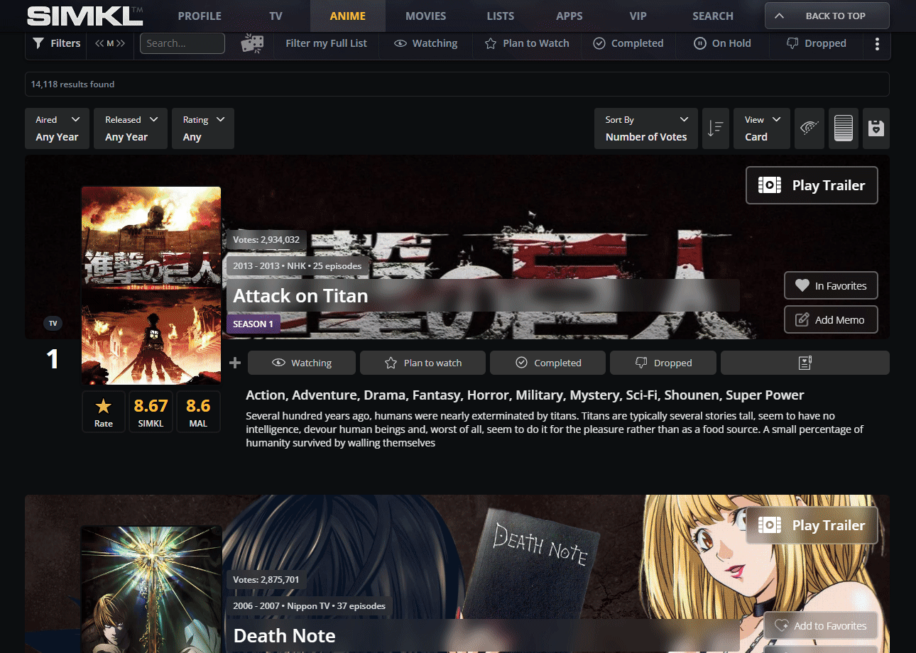The width and height of the screenshot is (916, 653).
Task: Click the Back to Top button
Action: [827, 16]
